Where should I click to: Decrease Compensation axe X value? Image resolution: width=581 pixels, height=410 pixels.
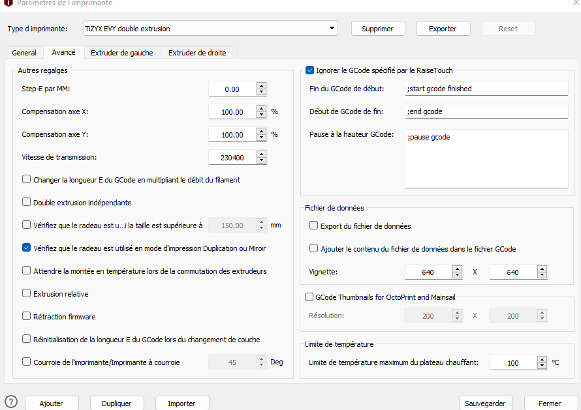(262, 115)
